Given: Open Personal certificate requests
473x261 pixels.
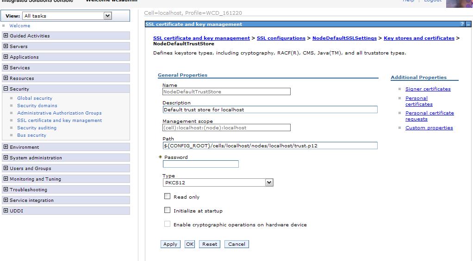Looking at the screenshot, I should click(429, 116).
